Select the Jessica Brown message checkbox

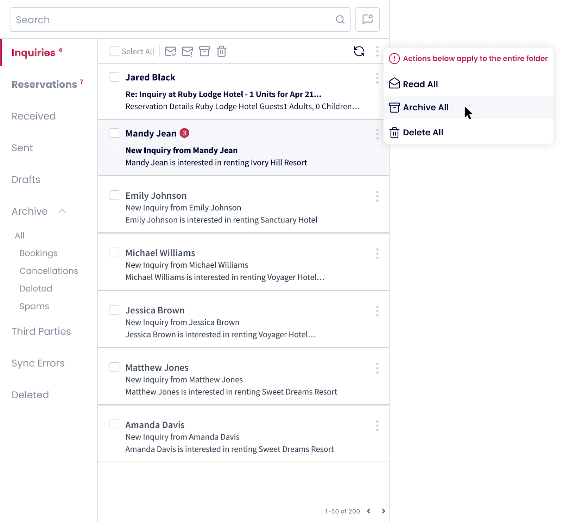(114, 310)
